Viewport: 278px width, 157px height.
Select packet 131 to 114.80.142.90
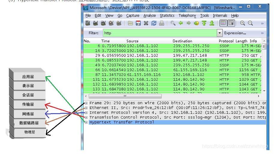pos(172,80)
